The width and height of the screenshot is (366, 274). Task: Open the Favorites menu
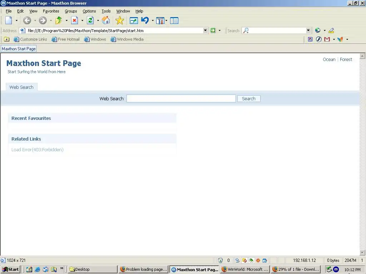coord(51,11)
